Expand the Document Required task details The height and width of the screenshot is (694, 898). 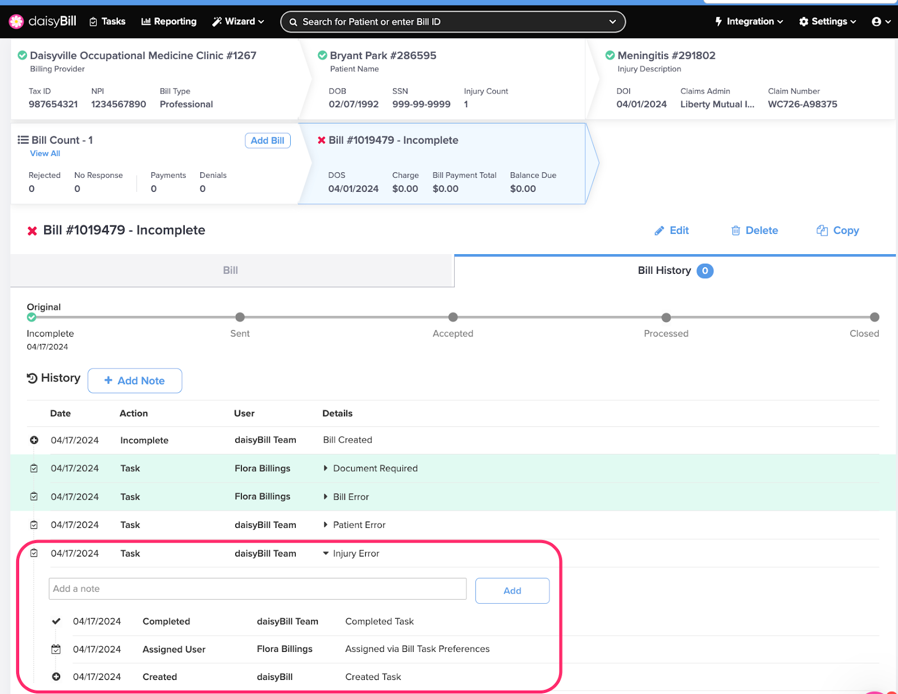point(326,468)
